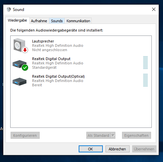Cancel with the Abbrechen button
The width and height of the screenshot is (163, 162).
[117, 149]
